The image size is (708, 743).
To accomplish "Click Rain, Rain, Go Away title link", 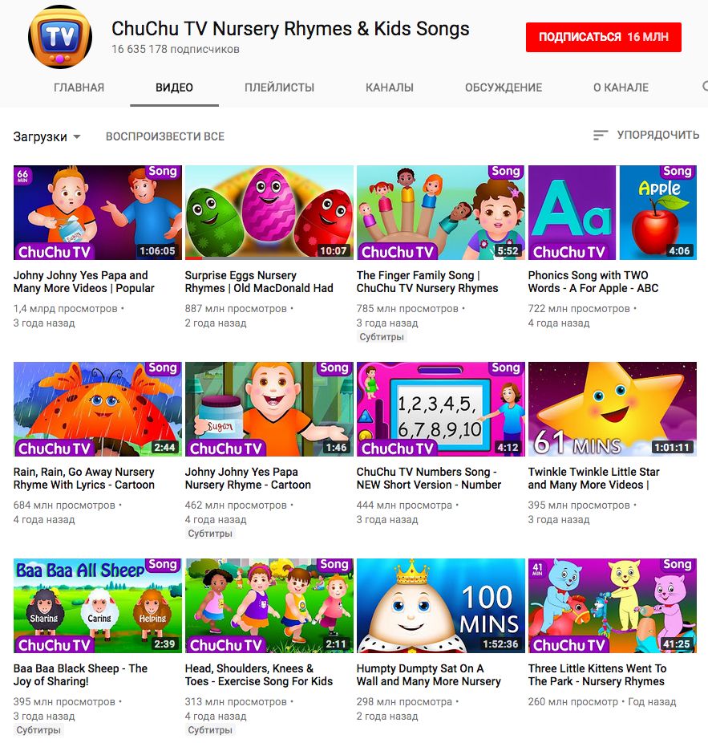I will (84, 478).
